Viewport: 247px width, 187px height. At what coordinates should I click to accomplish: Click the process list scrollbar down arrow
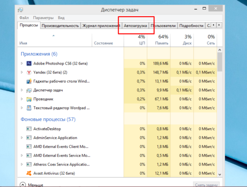click(x=220, y=174)
